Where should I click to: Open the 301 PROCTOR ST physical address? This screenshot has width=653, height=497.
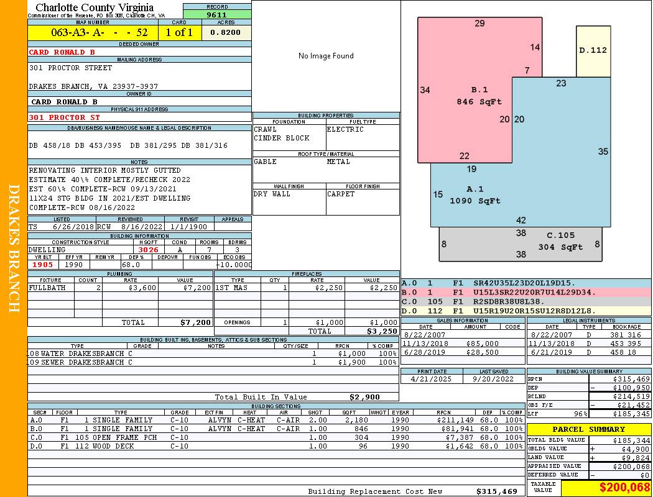(x=65, y=117)
